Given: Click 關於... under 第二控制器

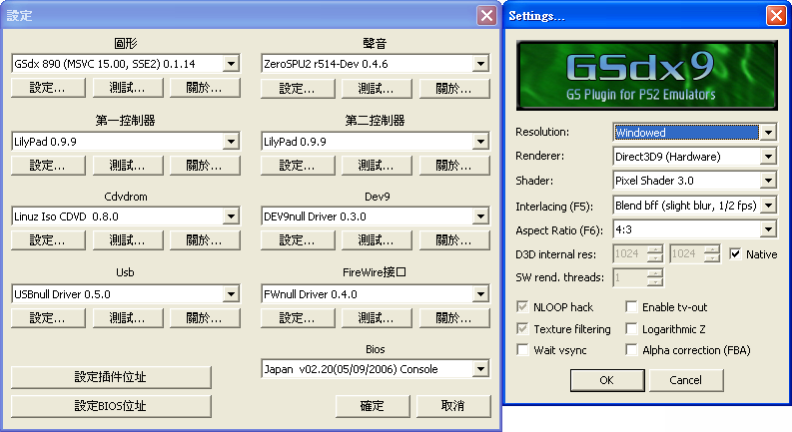Looking at the screenshot, I should [454, 166].
